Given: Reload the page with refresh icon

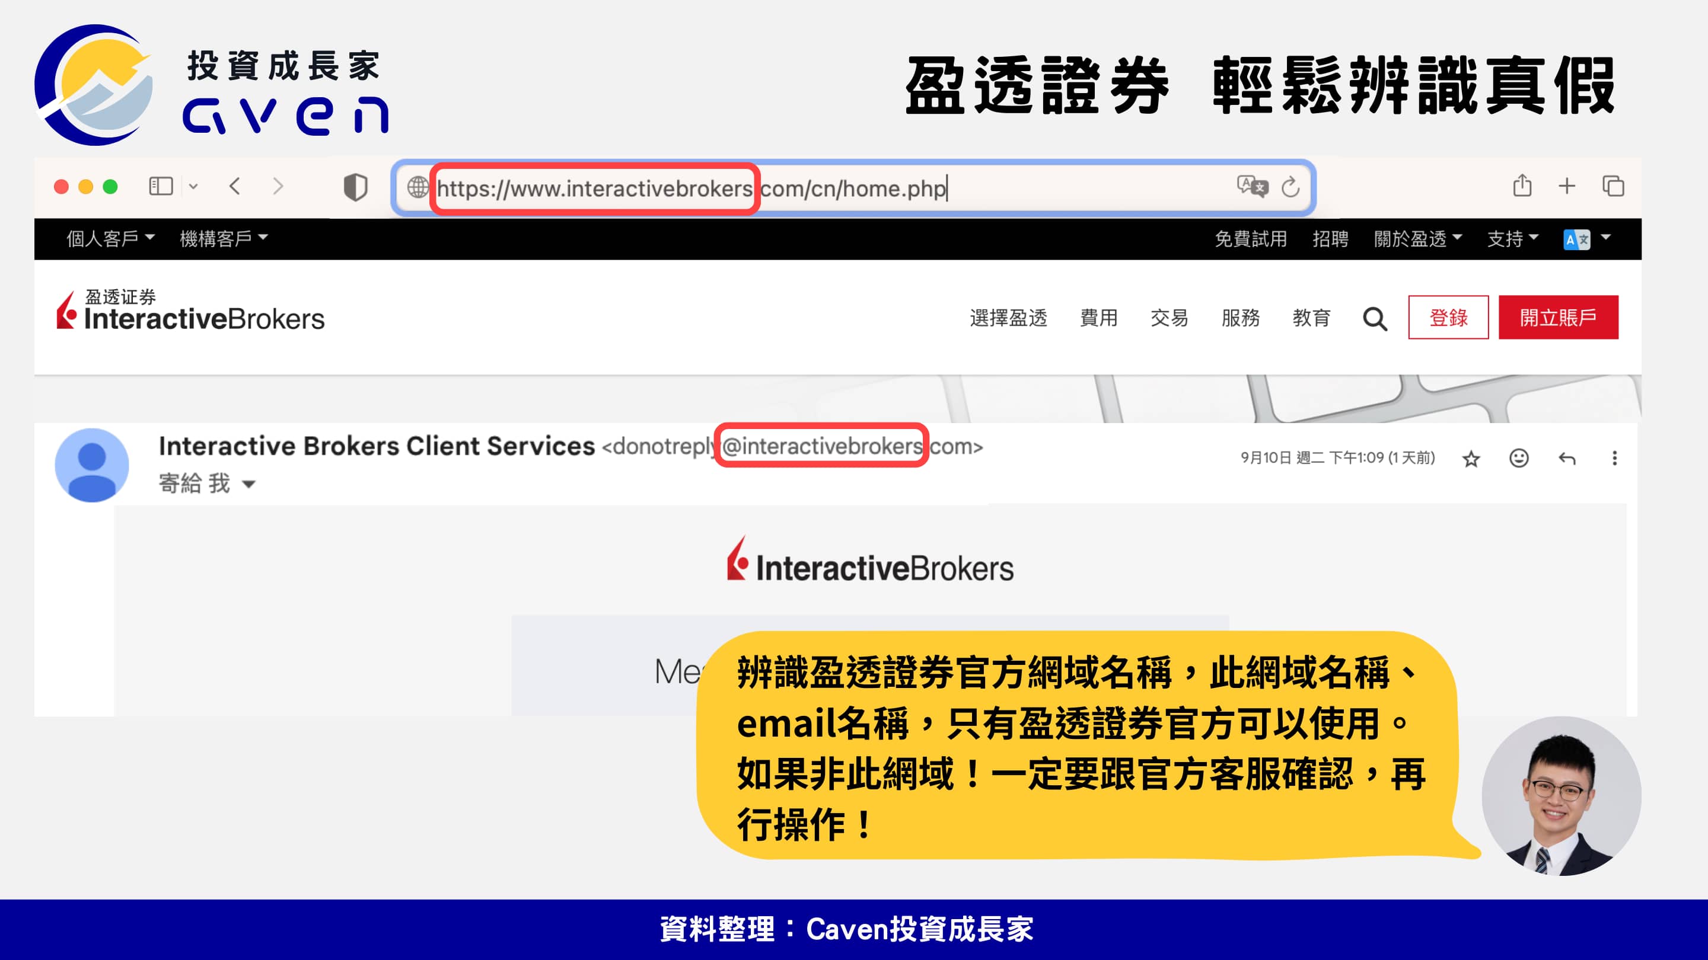Looking at the screenshot, I should tap(1290, 187).
